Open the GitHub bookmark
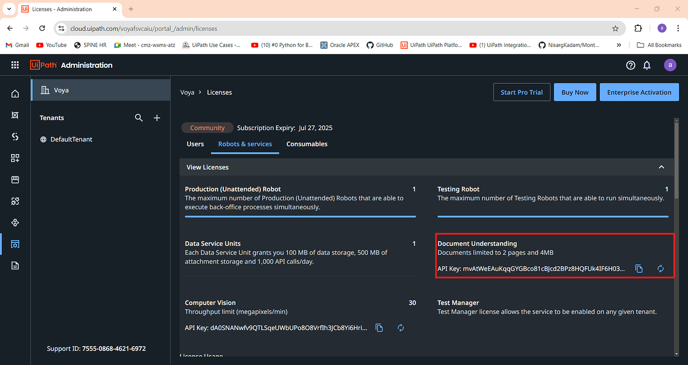Screen dimensions: 688x365 pyautogui.click(x=380, y=45)
